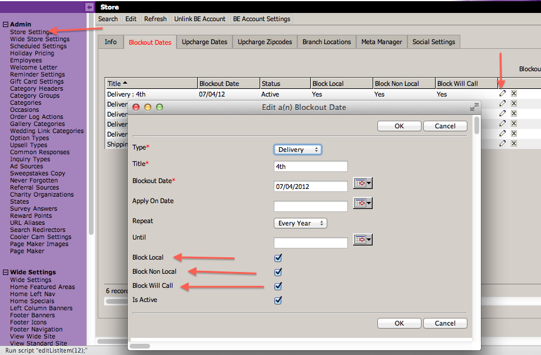Click the delete X icon in the last table row
The image size is (541, 355).
pyautogui.click(x=514, y=144)
